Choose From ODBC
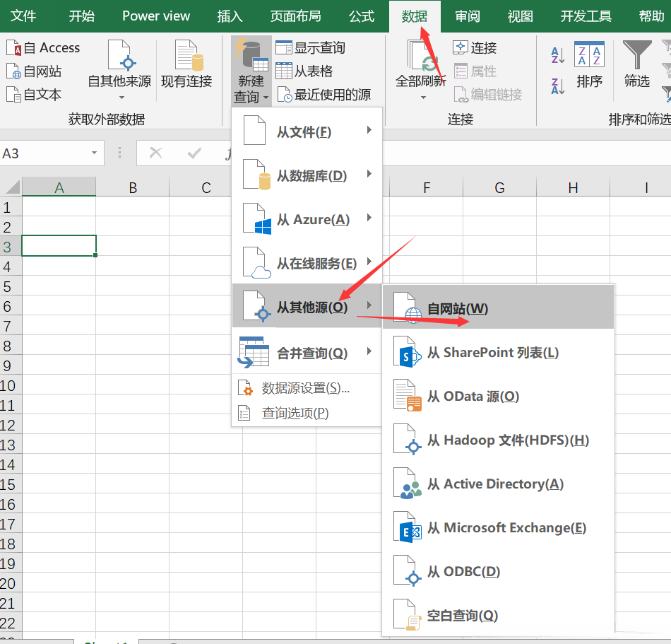This screenshot has height=644, width=671. point(498,571)
